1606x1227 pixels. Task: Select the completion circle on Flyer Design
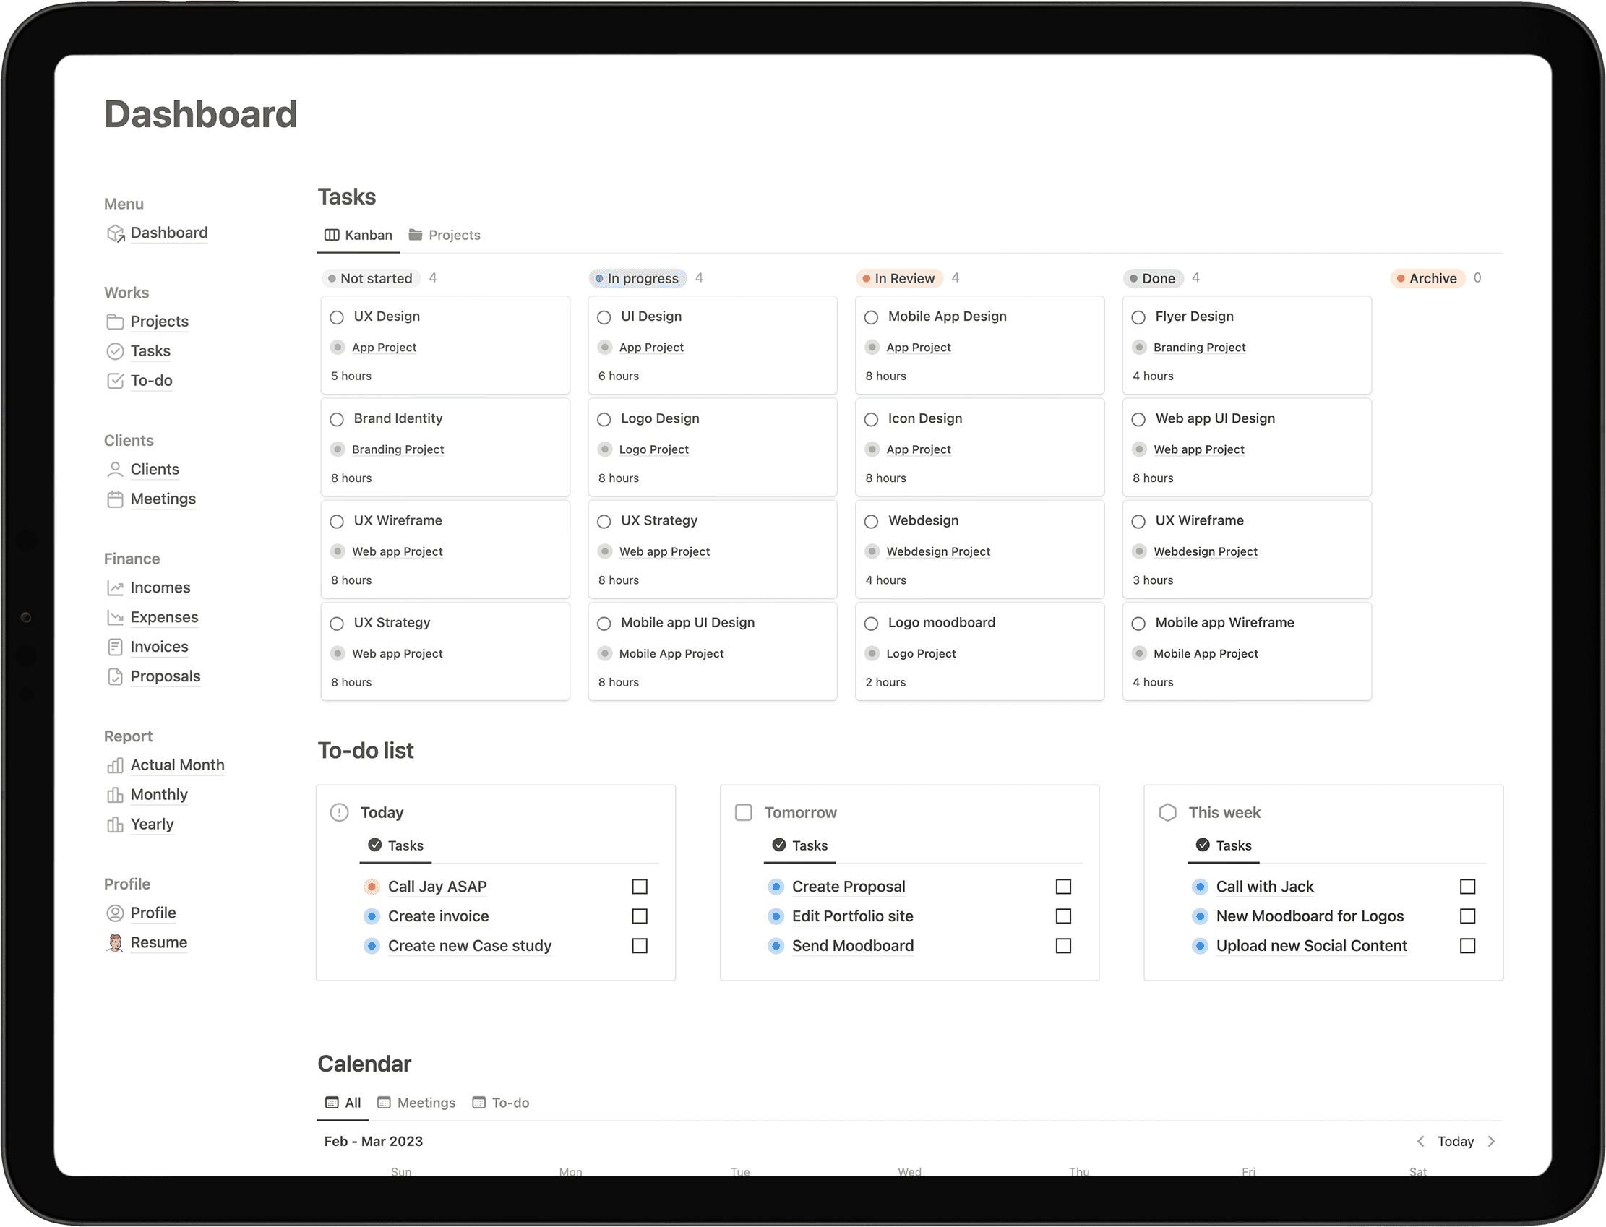click(x=1138, y=317)
